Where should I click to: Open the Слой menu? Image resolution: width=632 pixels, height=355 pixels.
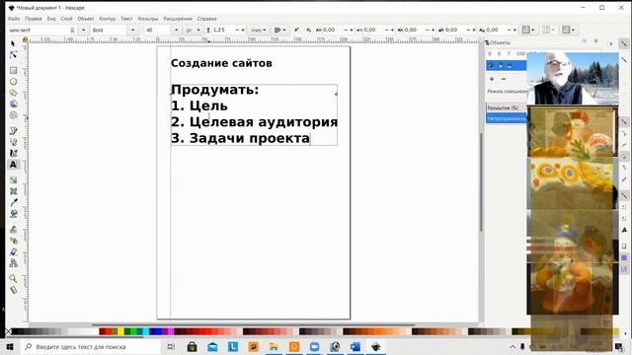(66, 19)
